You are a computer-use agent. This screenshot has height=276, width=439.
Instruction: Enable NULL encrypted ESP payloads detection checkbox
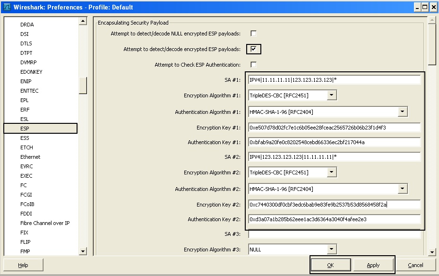pyautogui.click(x=253, y=33)
